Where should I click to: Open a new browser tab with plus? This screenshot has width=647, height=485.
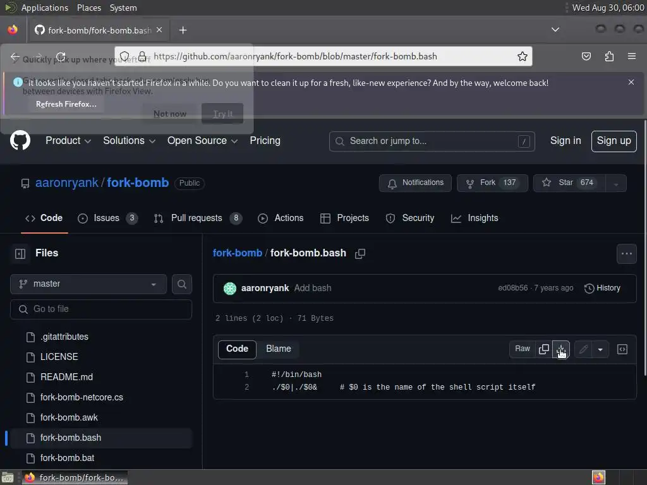click(x=183, y=30)
